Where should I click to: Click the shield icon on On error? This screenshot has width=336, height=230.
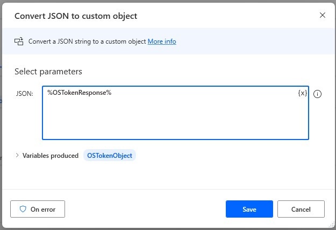23,209
